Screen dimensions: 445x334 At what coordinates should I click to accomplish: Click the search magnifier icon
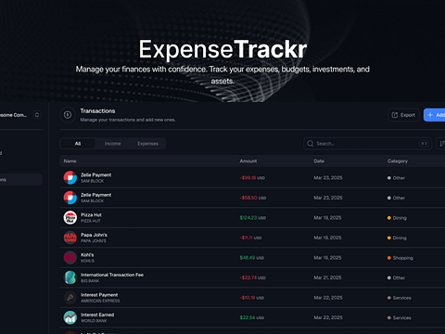tap(311, 144)
